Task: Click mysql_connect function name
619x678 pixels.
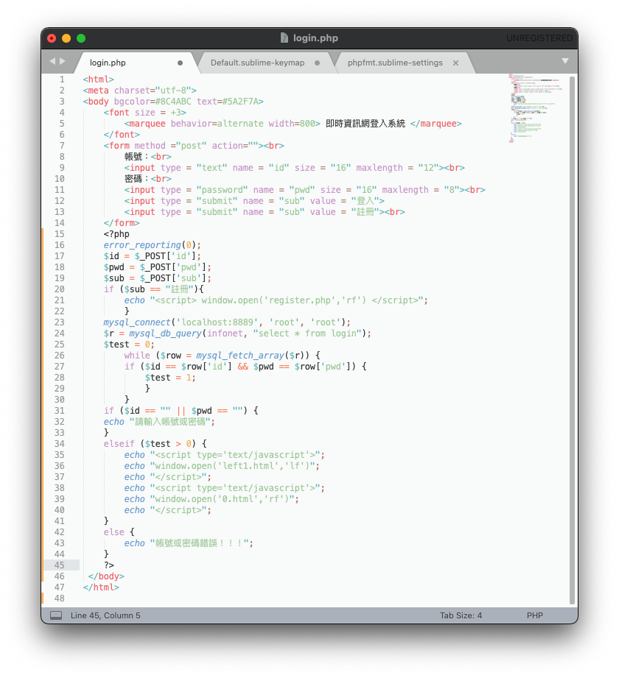Action: coord(137,322)
